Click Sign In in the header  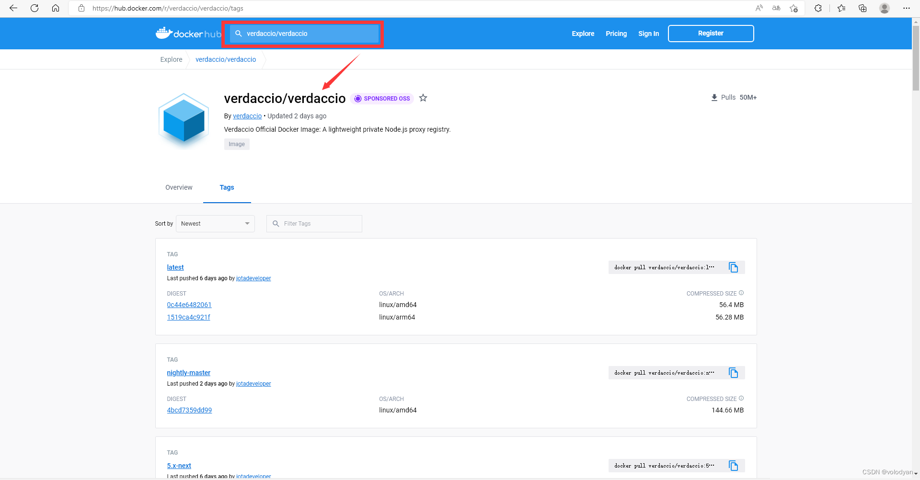click(x=648, y=34)
